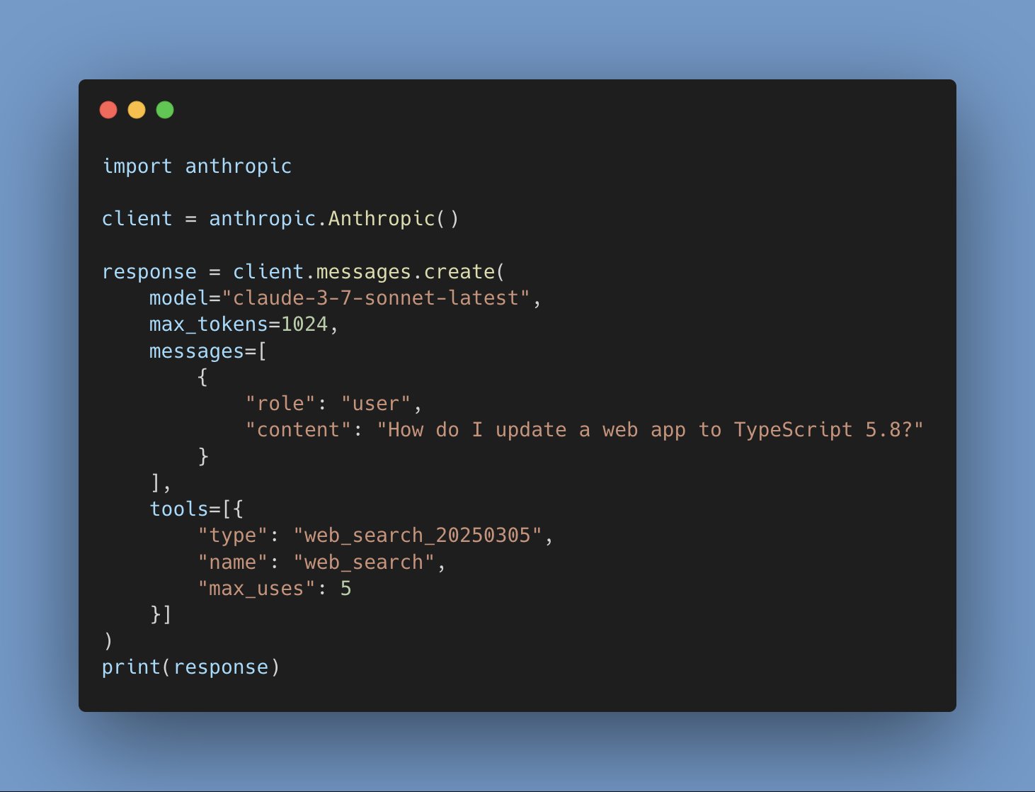
Task: Click the 'print' function call
Action: [132, 667]
